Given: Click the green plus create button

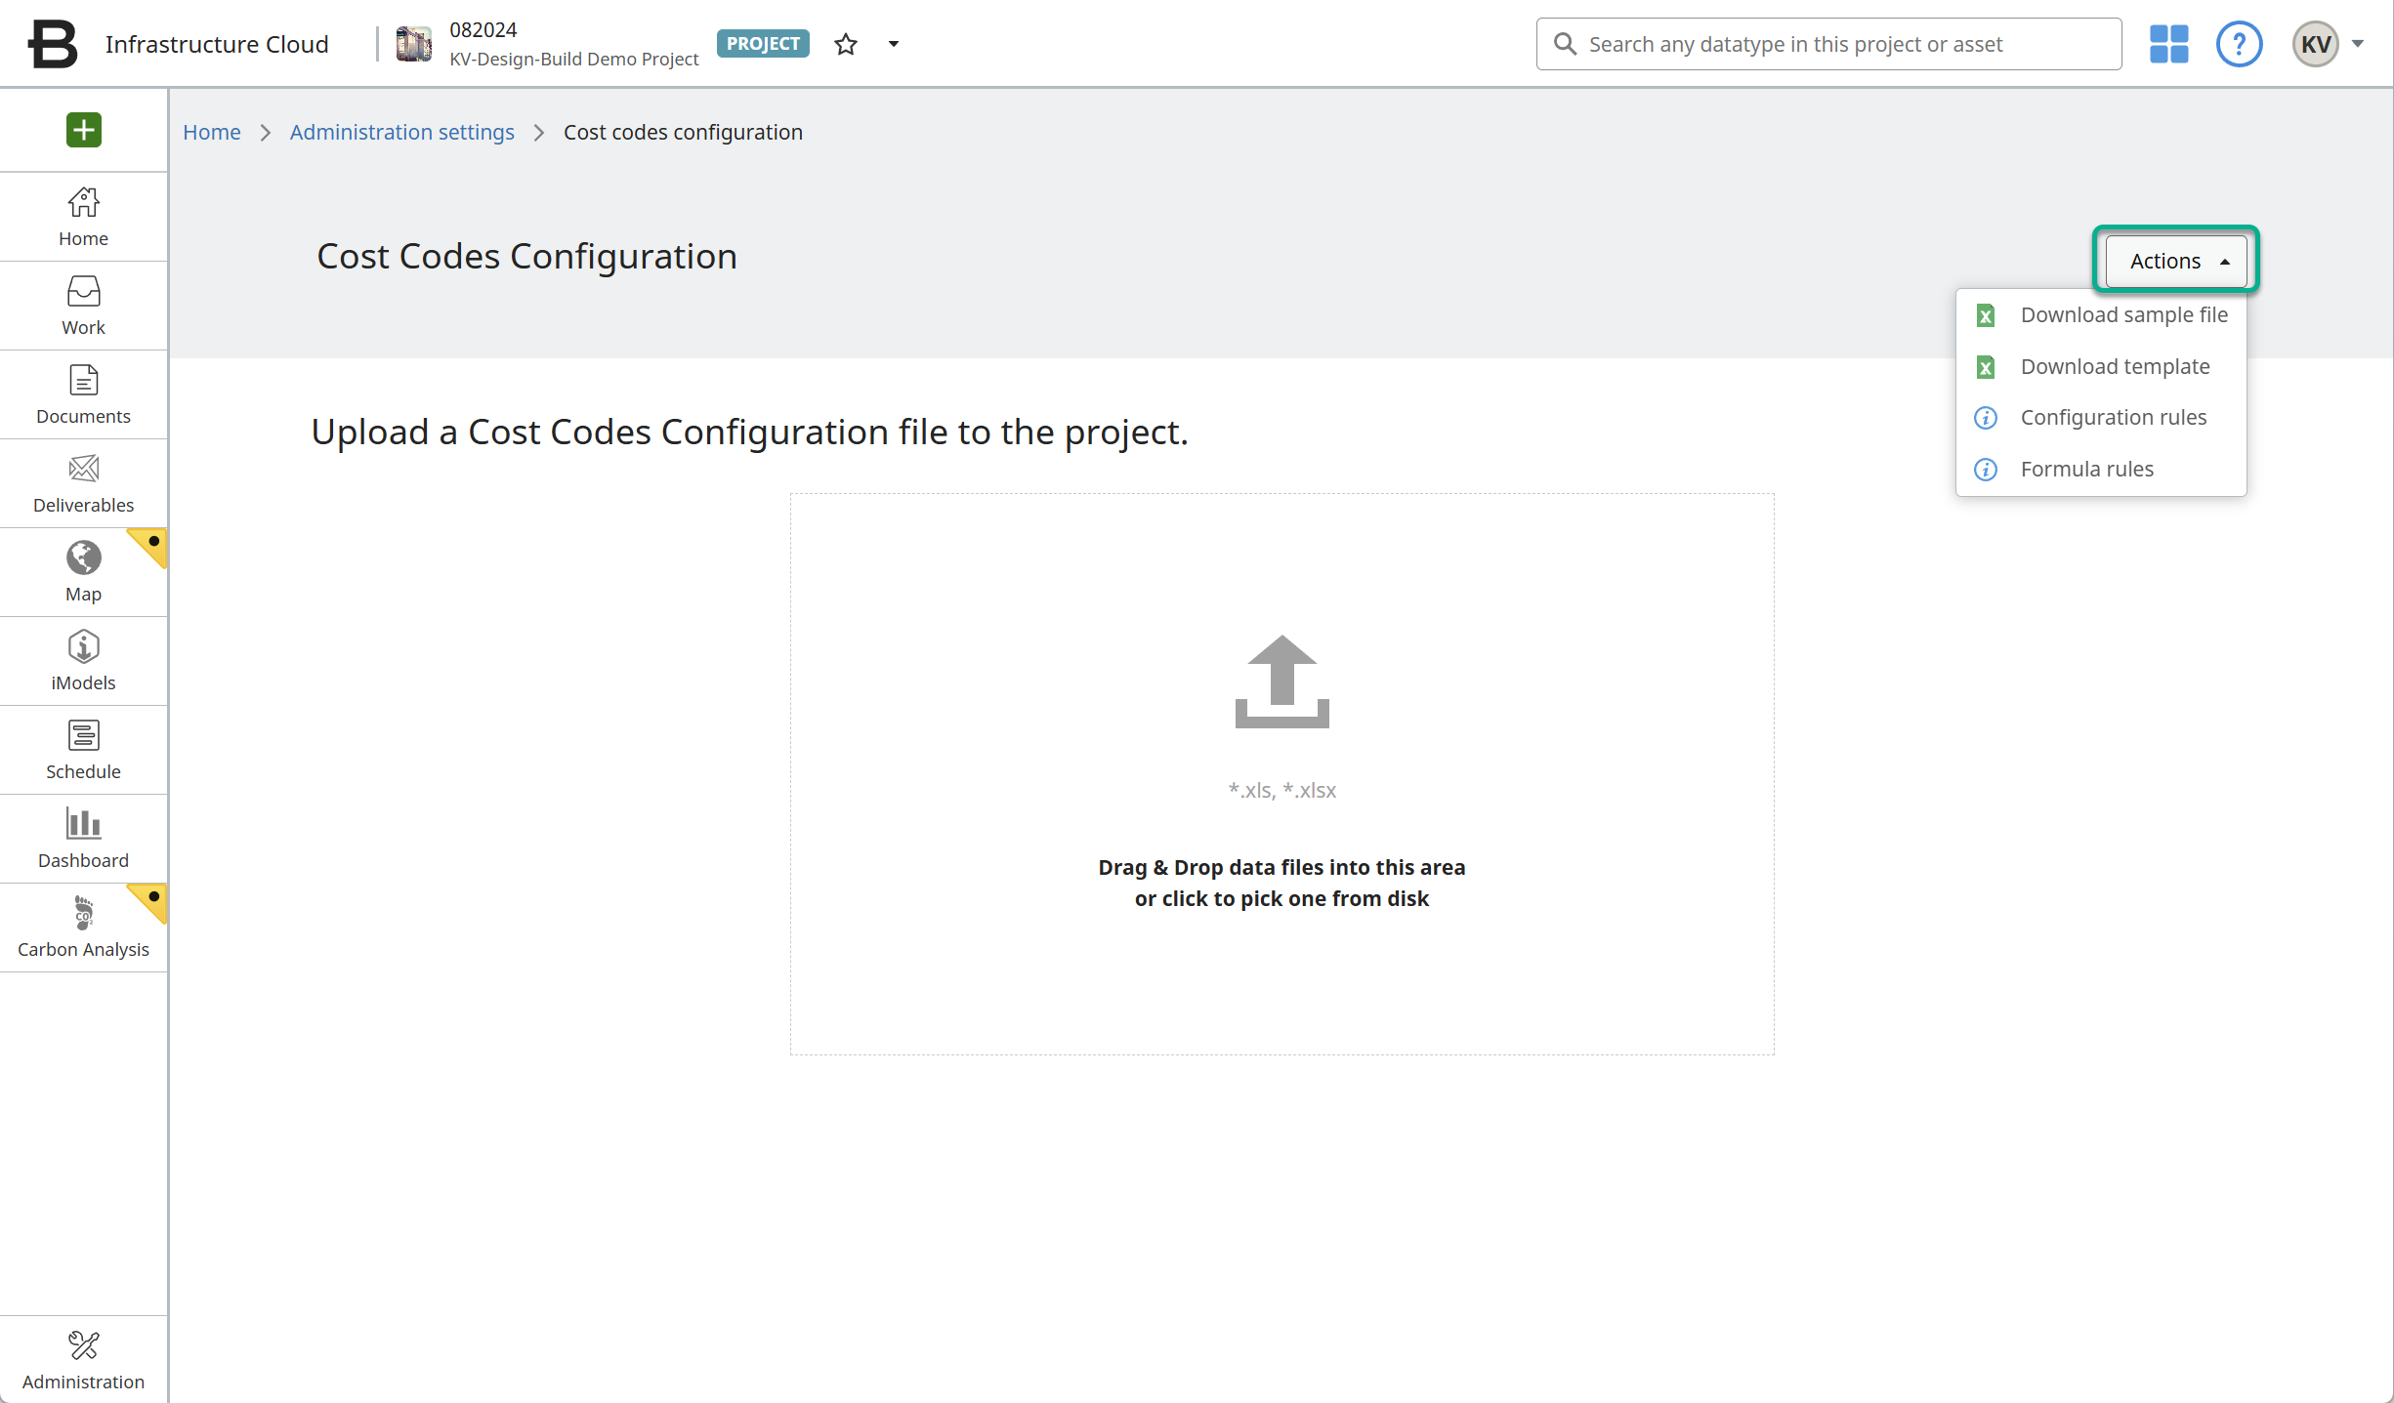Looking at the screenshot, I should tap(84, 130).
